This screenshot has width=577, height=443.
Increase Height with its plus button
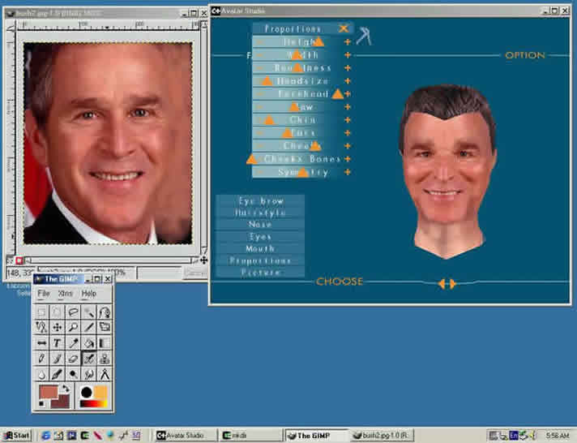point(348,41)
